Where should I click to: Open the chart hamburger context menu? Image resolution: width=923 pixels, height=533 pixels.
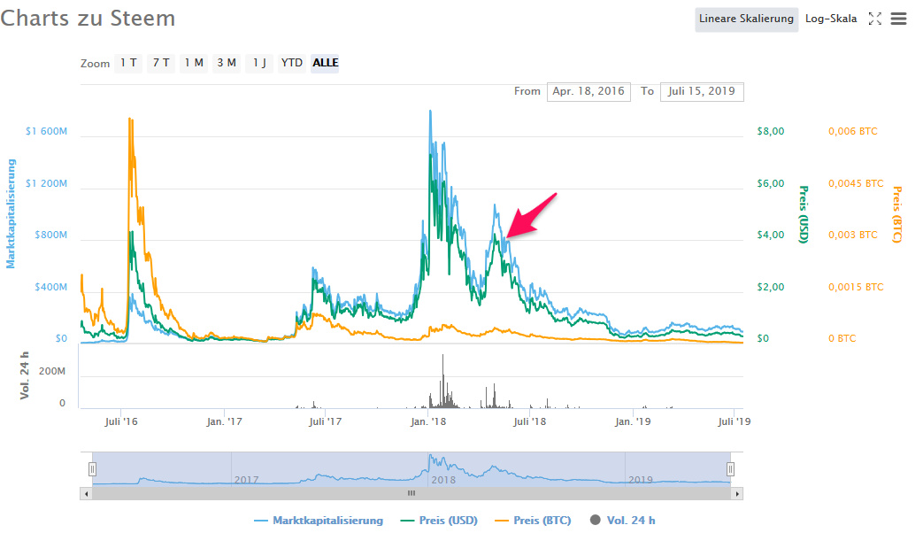(898, 19)
